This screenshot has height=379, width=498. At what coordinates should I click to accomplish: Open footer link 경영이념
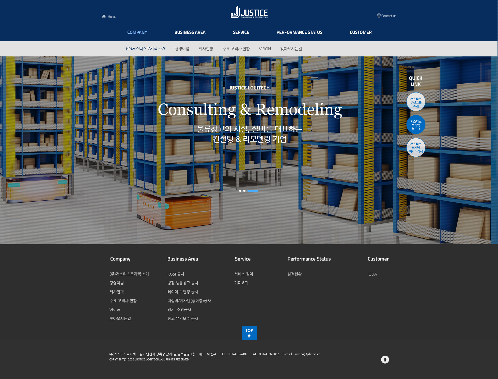(117, 283)
